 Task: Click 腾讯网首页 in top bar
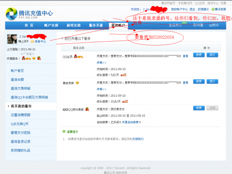point(168,3)
